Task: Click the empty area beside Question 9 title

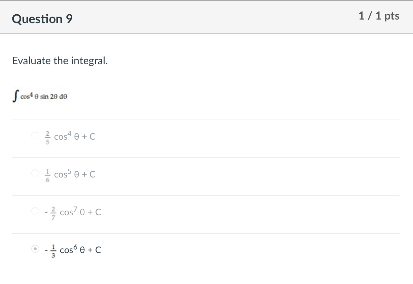Action: click(x=195, y=19)
